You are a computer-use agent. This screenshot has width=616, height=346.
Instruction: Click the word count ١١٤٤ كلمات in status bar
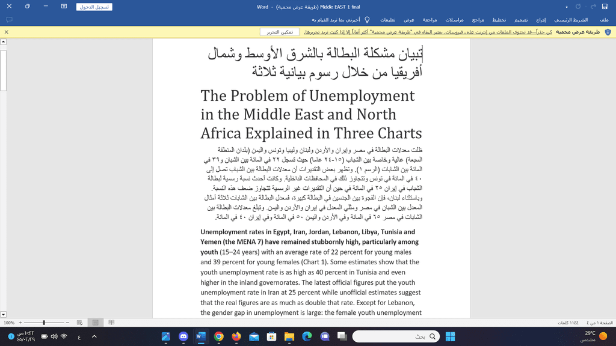point(568,323)
